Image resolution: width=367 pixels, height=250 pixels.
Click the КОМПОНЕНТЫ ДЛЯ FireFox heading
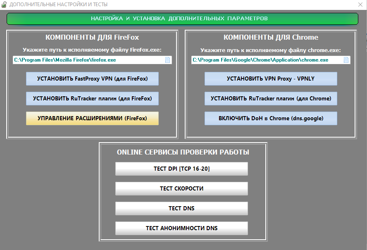[x=92, y=37]
